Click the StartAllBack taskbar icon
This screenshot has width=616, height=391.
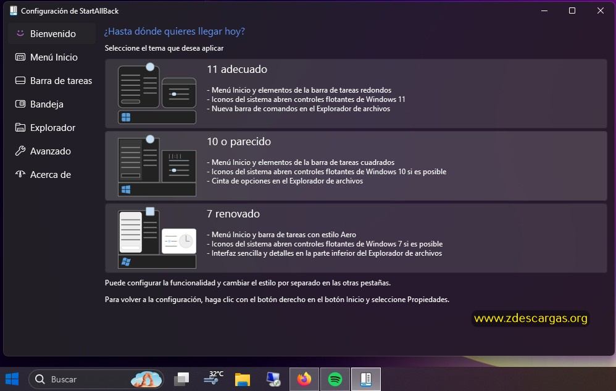pos(366,379)
